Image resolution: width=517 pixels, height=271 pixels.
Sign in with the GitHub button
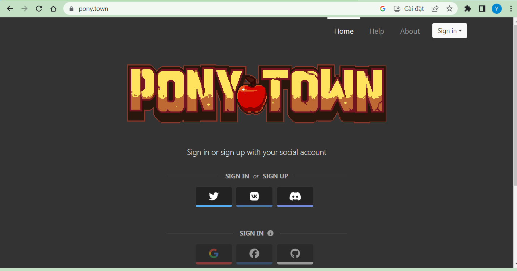(x=295, y=254)
